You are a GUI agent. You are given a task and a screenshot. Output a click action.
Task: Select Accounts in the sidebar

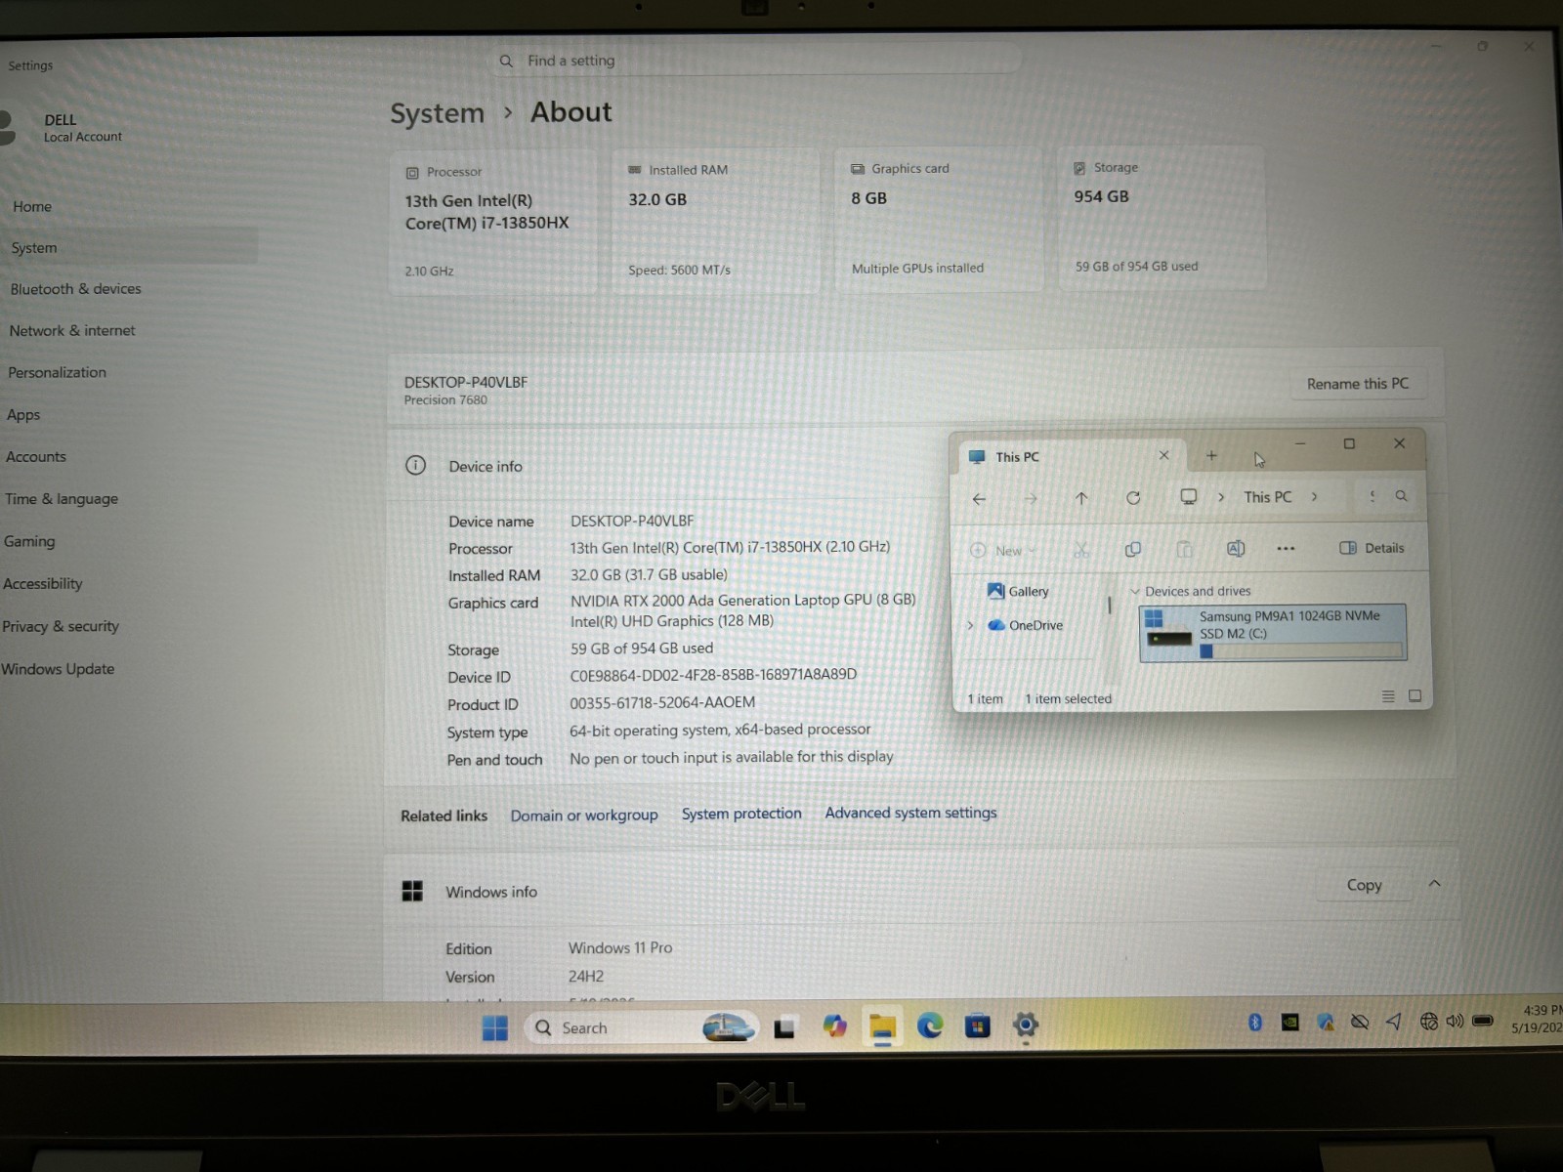(x=35, y=457)
